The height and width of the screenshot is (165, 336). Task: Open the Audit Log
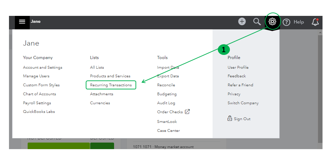[x=166, y=103]
